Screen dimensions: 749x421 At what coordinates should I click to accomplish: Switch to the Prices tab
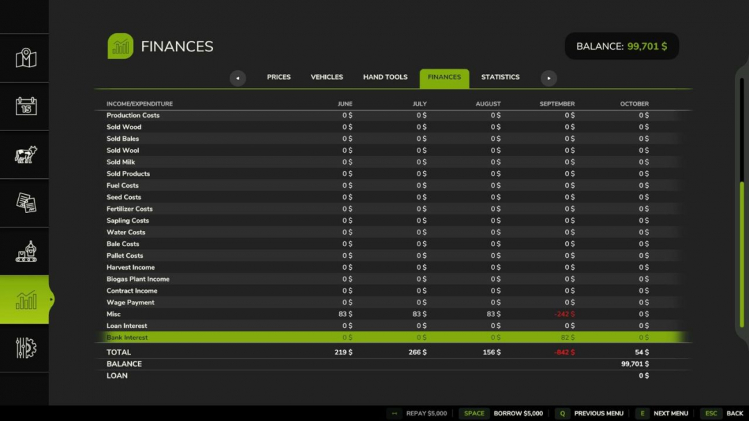tap(279, 77)
